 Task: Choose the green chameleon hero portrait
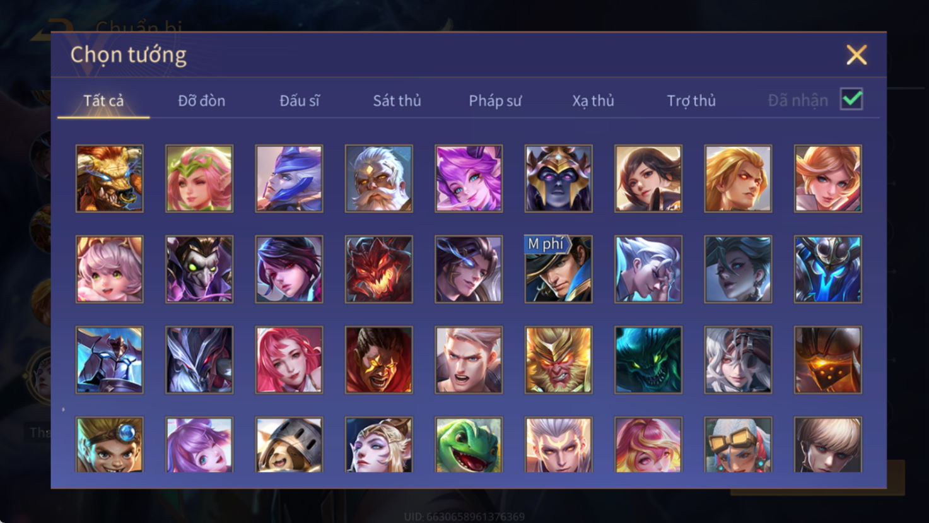click(469, 445)
